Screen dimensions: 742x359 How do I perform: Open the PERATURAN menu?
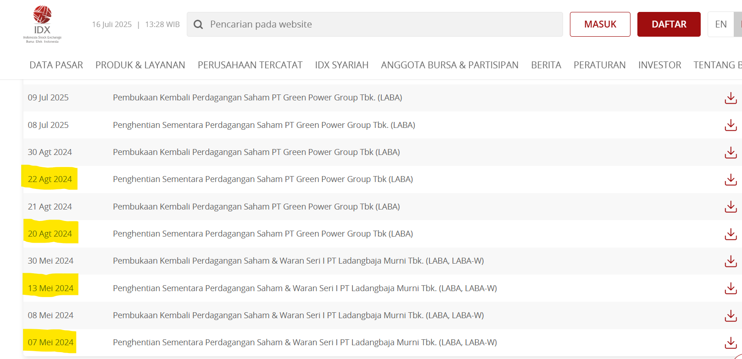click(x=600, y=65)
